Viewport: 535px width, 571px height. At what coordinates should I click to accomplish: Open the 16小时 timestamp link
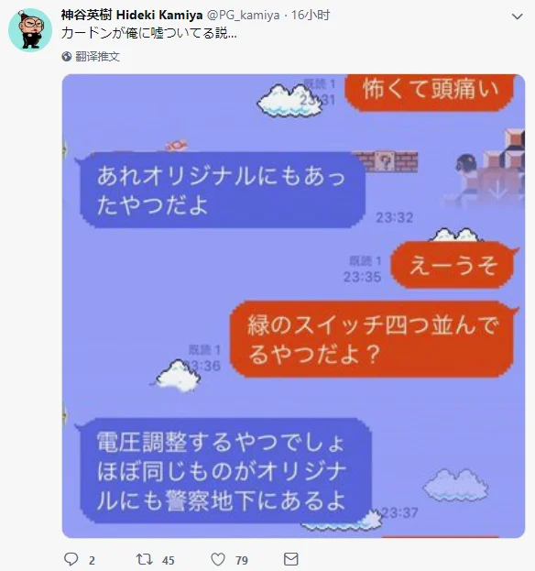click(x=311, y=15)
